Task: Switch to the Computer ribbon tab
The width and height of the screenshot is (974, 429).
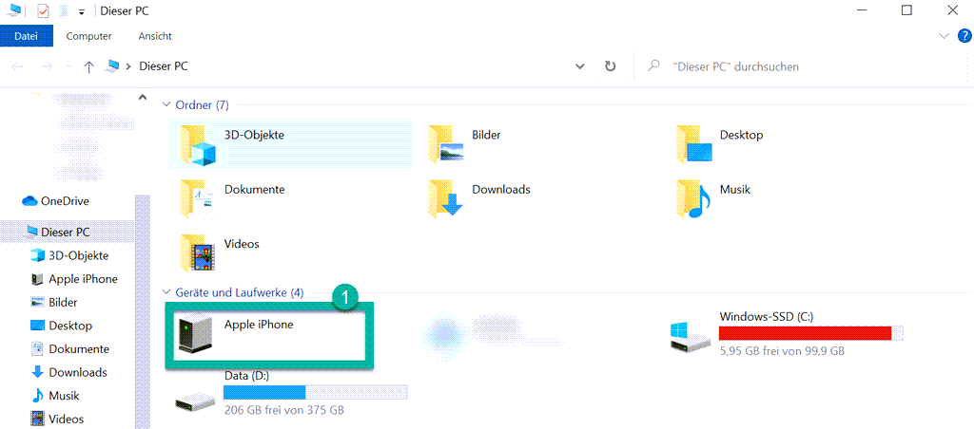Action: [x=88, y=36]
